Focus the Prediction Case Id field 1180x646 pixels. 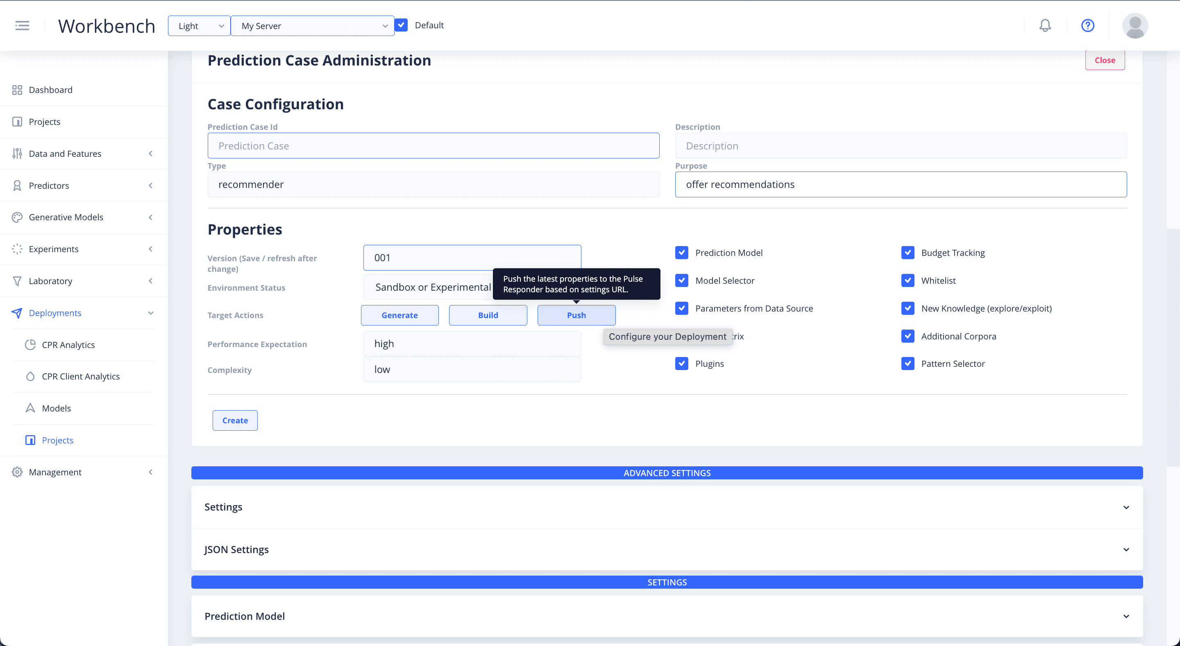point(433,146)
